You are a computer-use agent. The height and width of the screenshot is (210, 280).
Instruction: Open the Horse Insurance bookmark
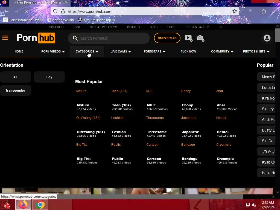pos(24,20)
